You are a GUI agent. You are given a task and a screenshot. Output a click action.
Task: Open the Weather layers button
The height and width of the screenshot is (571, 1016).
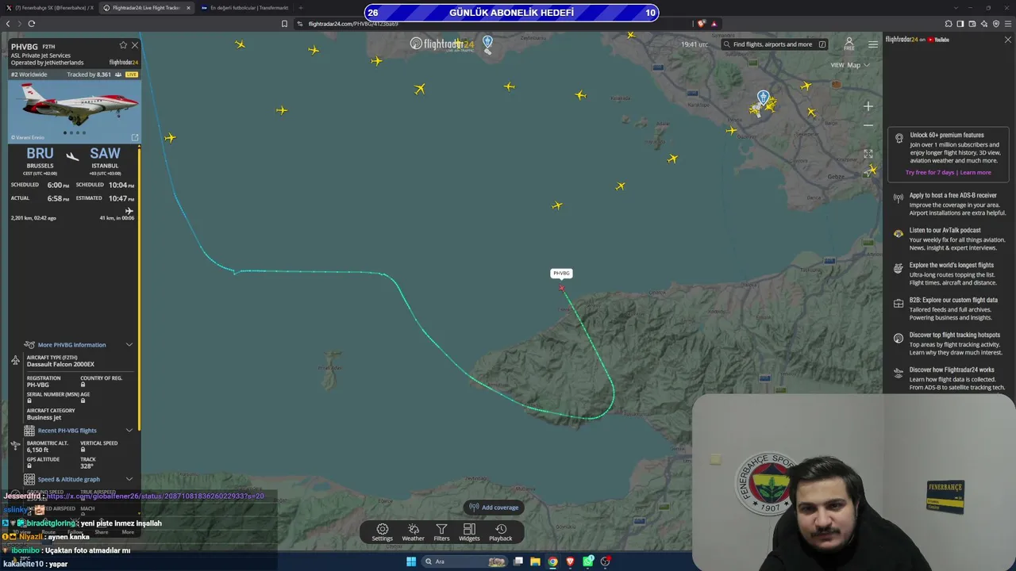(x=413, y=532)
